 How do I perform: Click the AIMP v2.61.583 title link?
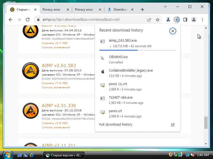tap(59, 65)
